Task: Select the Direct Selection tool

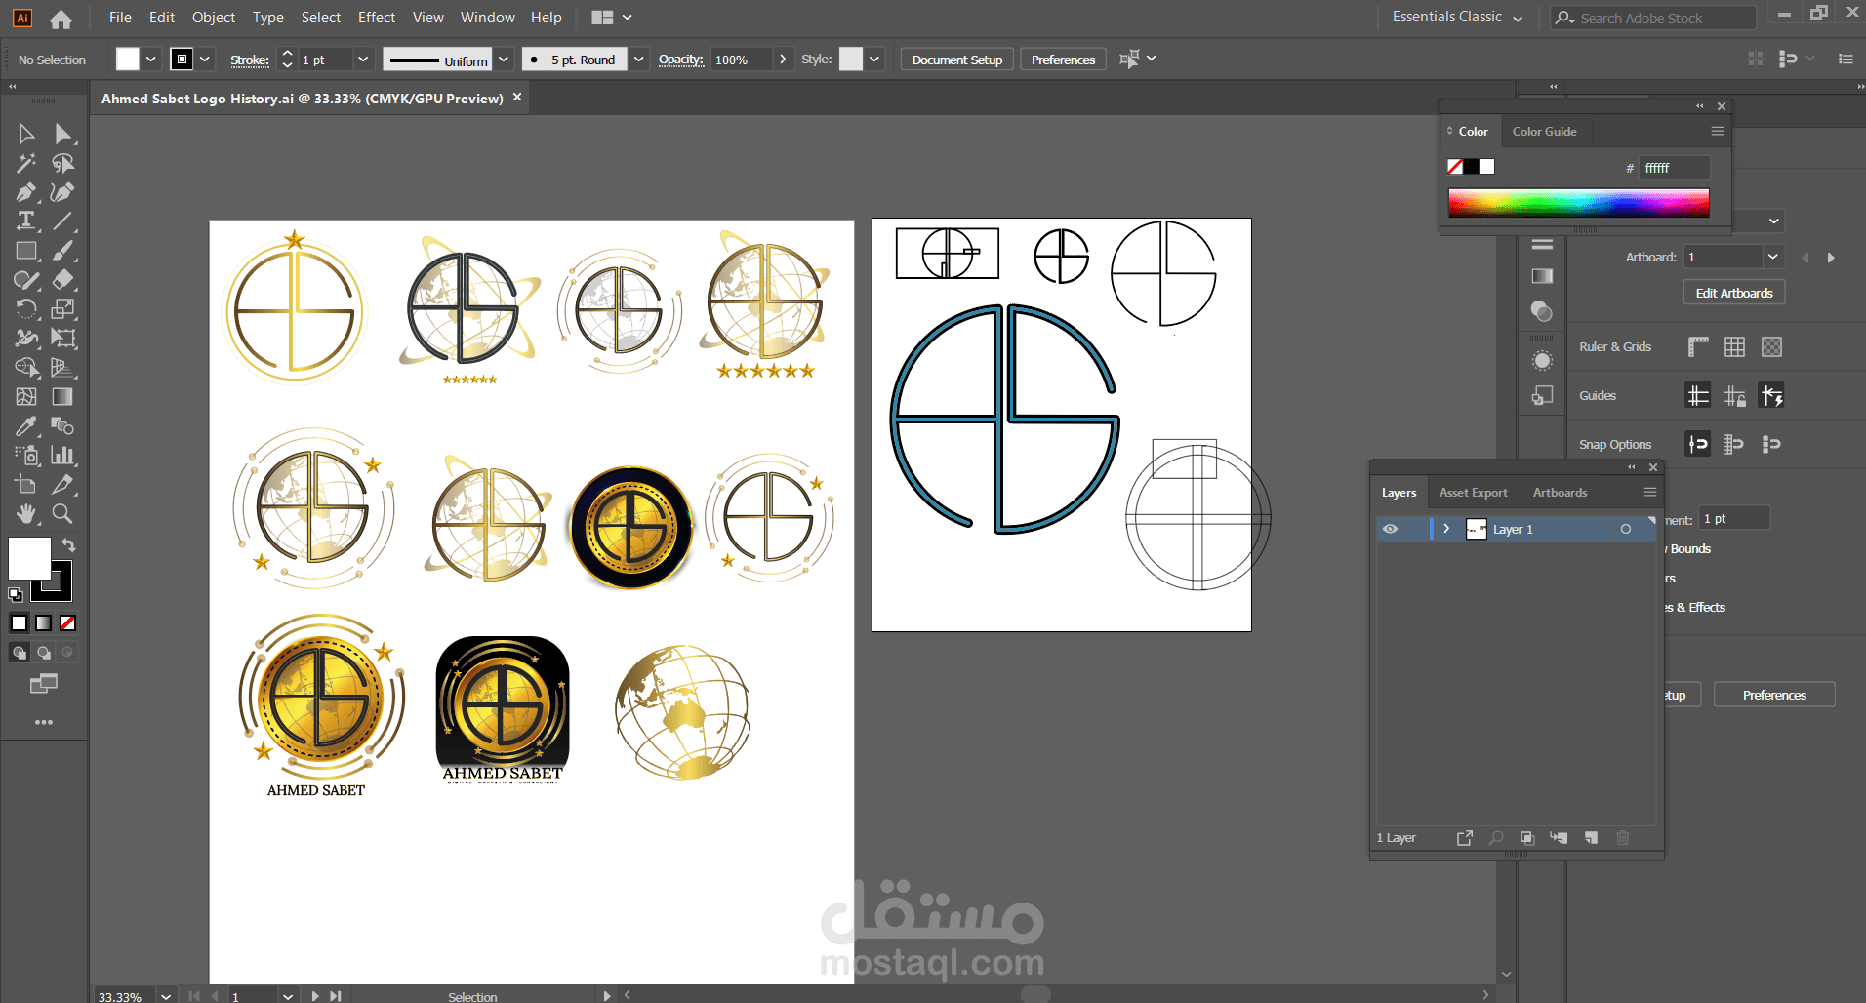Action: click(63, 134)
